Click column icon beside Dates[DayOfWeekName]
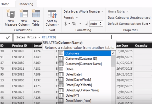 tap(61, 90)
